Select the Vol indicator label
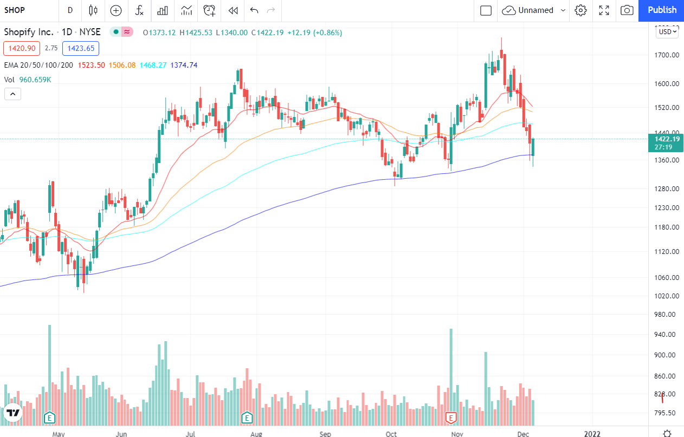 (x=9, y=80)
